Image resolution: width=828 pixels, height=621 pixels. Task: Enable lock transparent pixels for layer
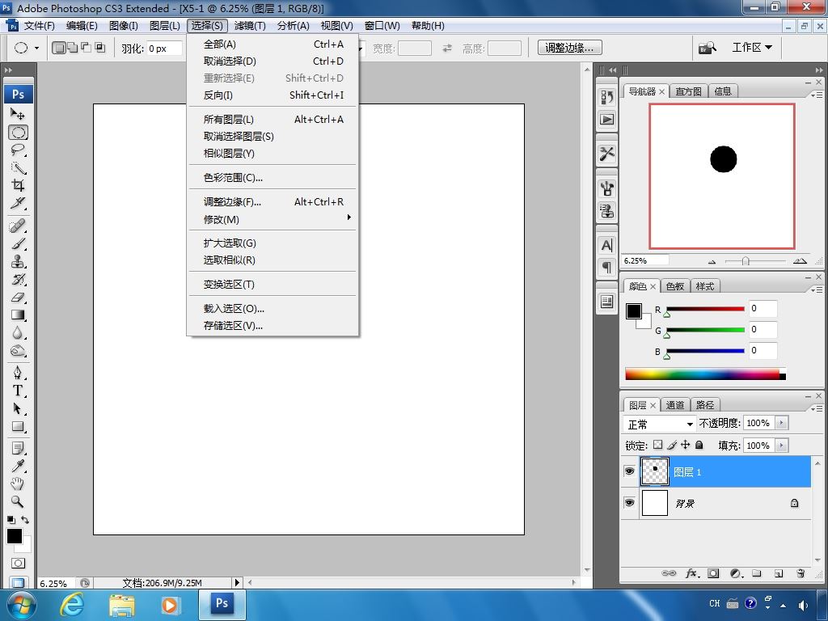[657, 445]
